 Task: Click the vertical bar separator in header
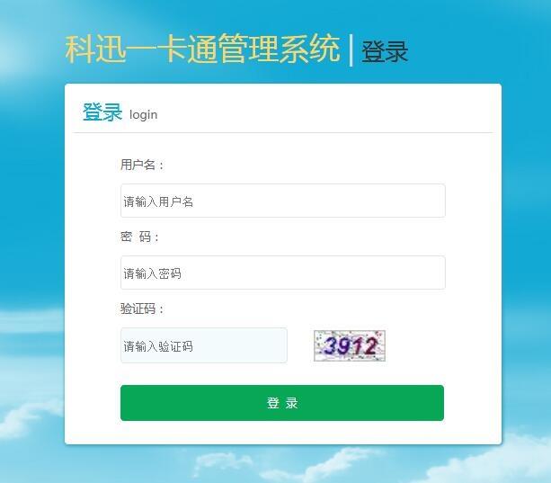(351, 49)
